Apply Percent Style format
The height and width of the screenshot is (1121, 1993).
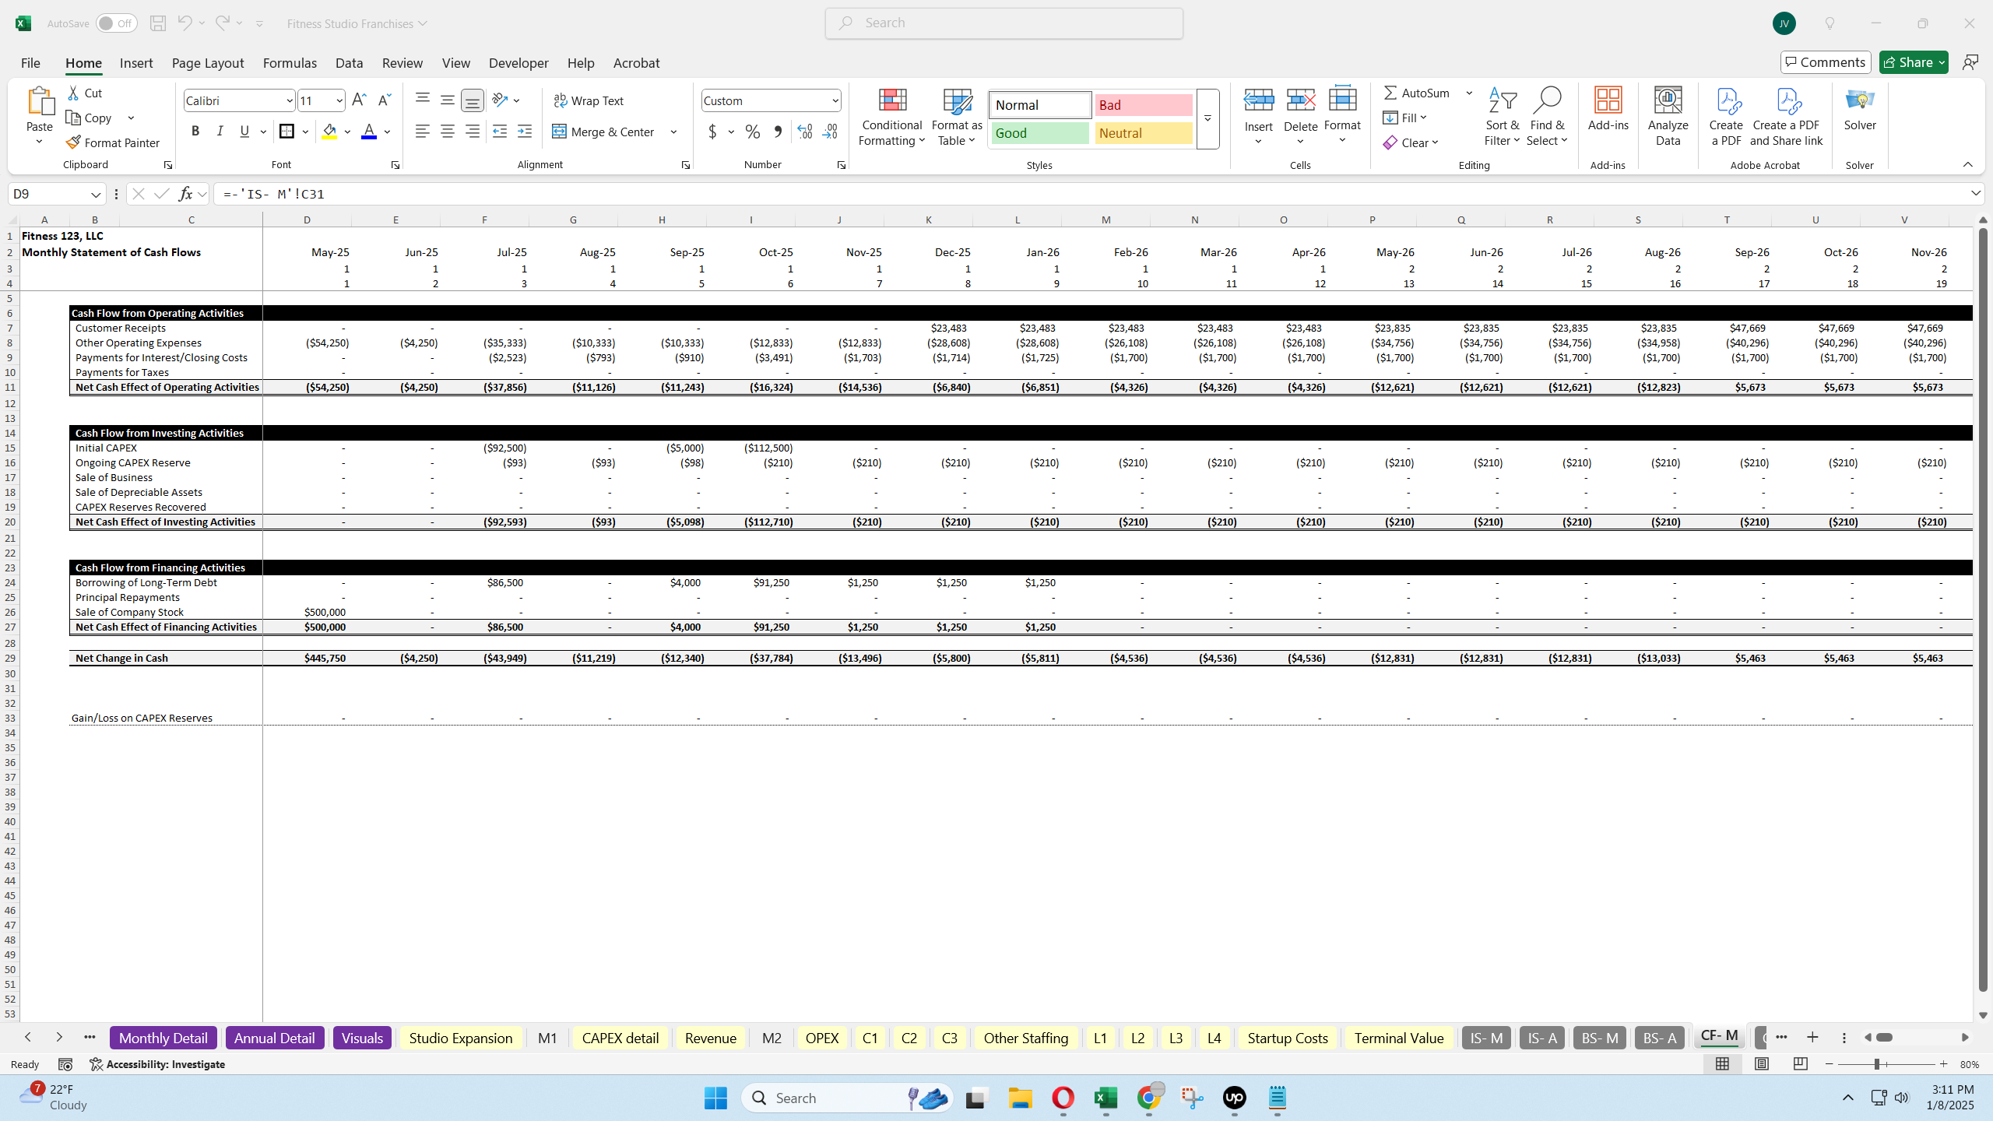[x=752, y=132]
